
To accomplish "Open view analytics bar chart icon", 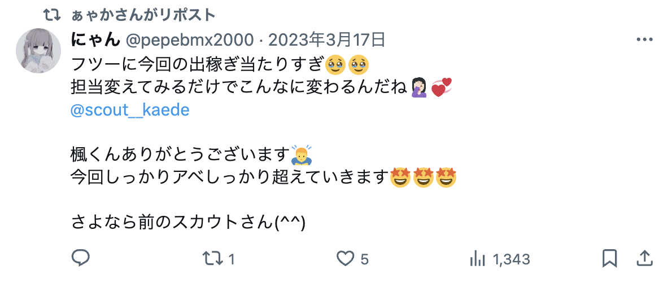I will (477, 259).
